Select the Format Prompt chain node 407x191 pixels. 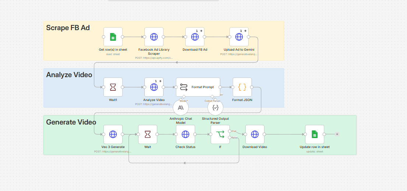click(198, 87)
